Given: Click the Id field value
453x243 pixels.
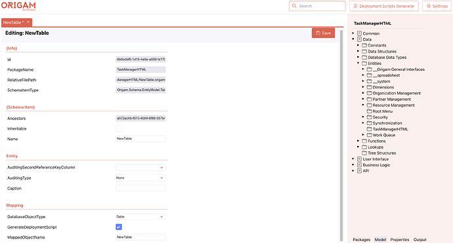Looking at the screenshot, I should [140, 60].
